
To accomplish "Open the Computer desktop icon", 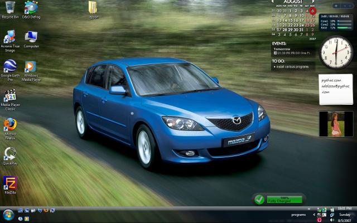I will (31, 40).
